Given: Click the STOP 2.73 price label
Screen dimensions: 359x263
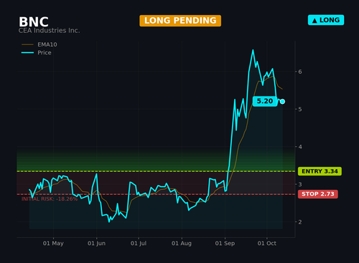Looking at the screenshot, I should coord(318,194).
